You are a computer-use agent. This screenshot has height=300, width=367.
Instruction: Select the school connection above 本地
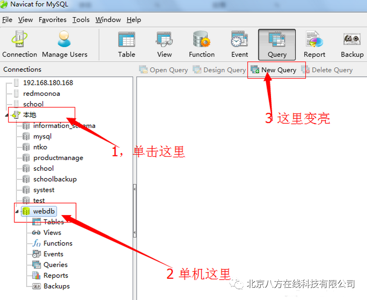pyautogui.click(x=33, y=104)
